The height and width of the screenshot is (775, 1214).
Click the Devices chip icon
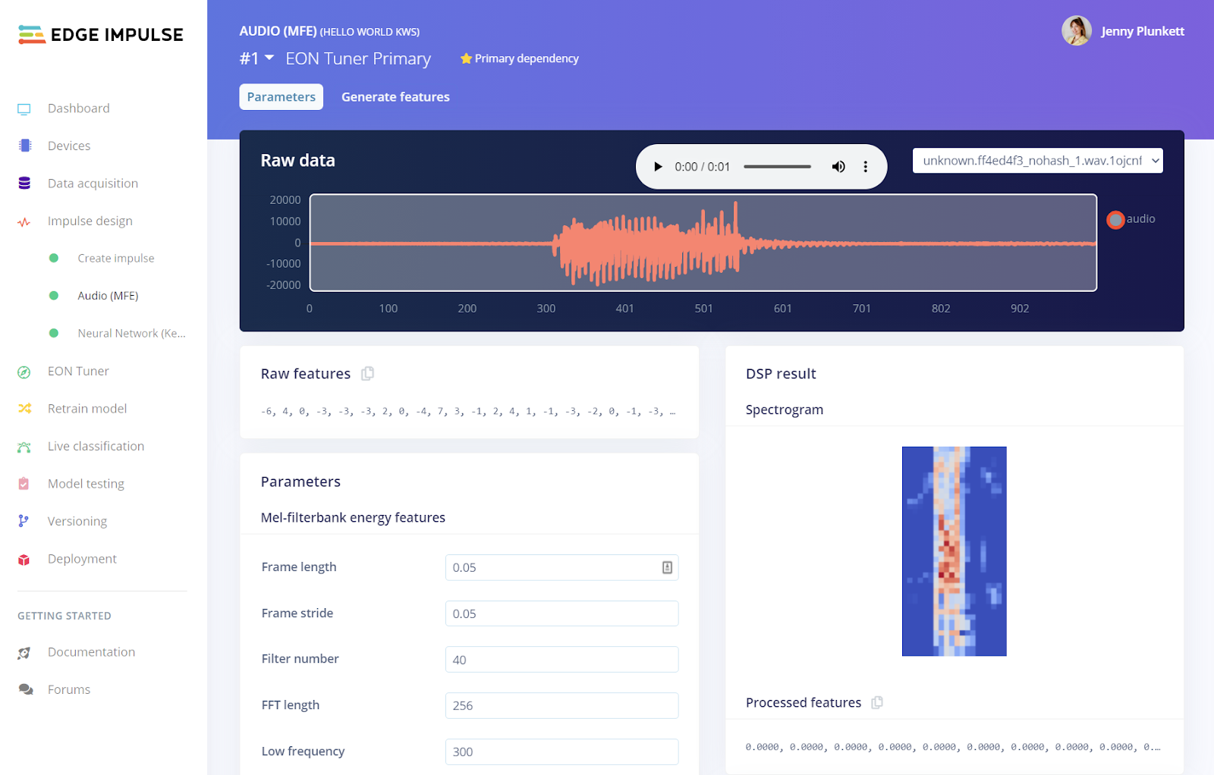coord(25,146)
